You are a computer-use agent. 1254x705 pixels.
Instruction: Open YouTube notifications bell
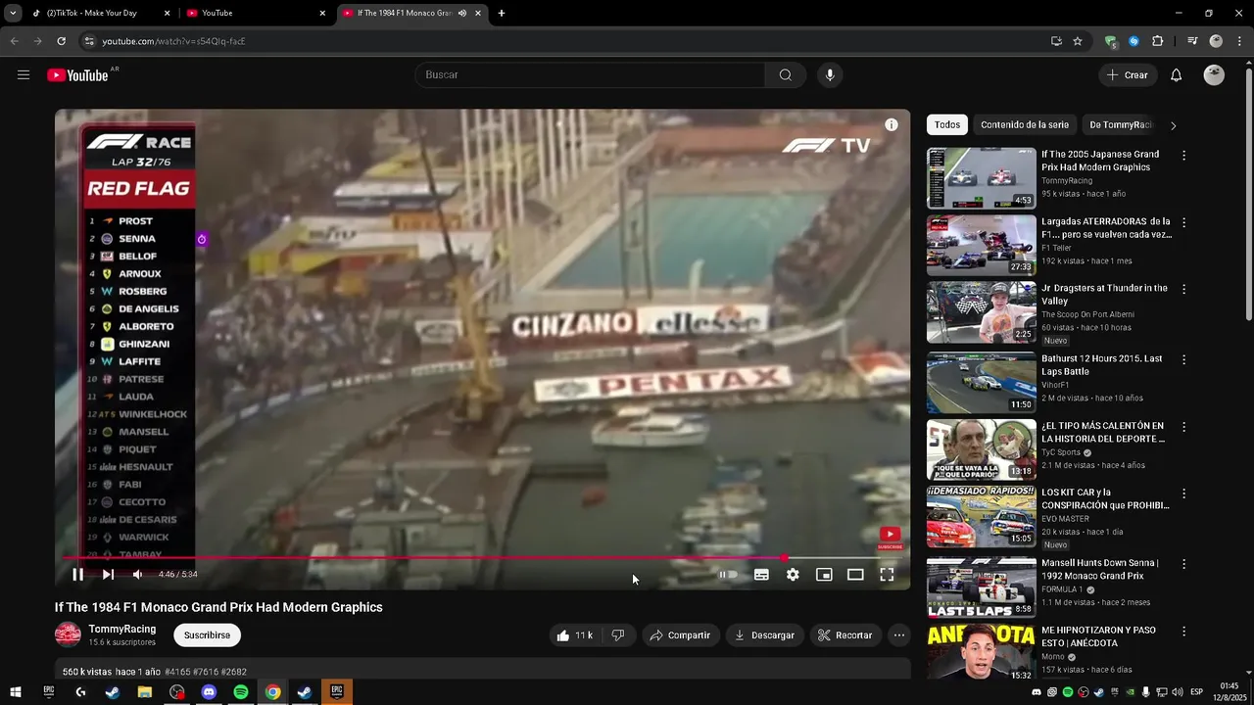(1177, 74)
